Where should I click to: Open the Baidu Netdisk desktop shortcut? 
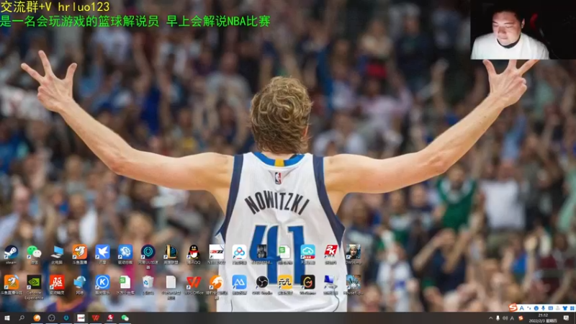(239, 254)
